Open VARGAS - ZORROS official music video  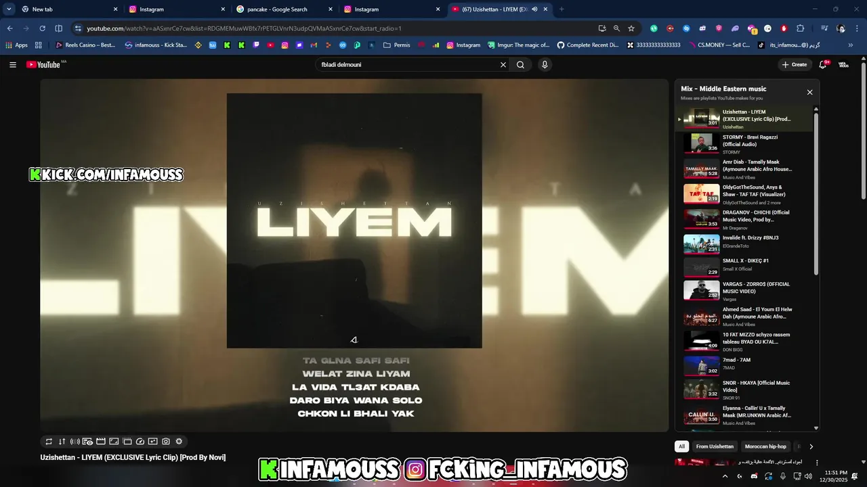tap(745, 291)
